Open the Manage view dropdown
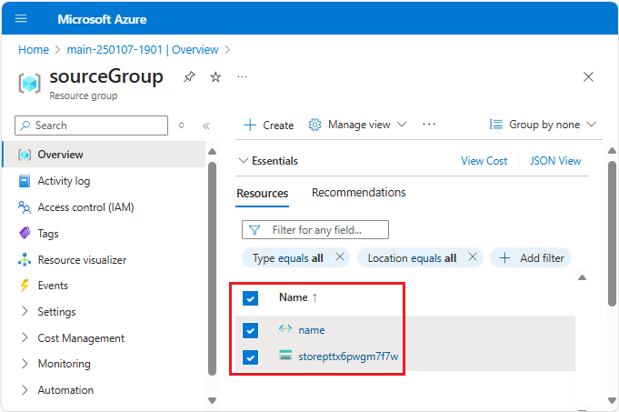Screen dimensions: 619x412 (x=358, y=125)
